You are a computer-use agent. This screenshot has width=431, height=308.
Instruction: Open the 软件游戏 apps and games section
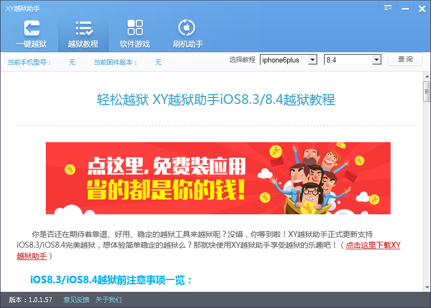coord(135,33)
